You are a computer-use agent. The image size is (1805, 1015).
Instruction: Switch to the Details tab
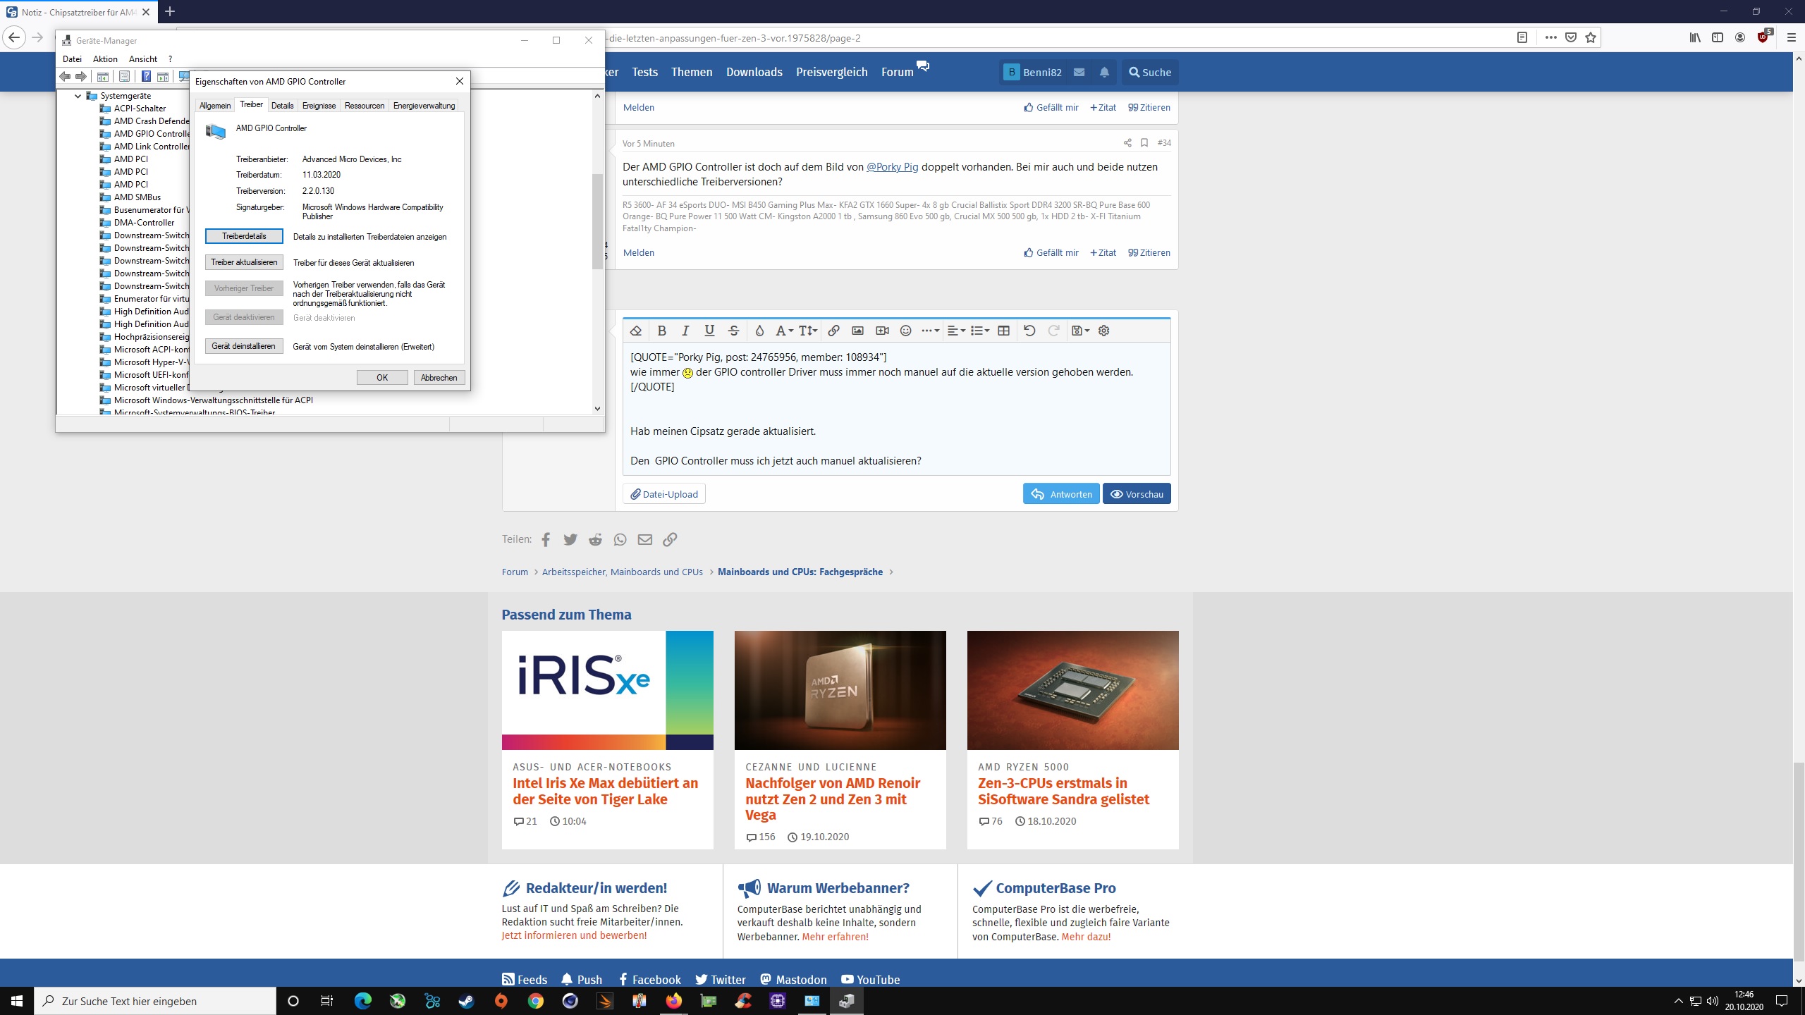click(282, 106)
